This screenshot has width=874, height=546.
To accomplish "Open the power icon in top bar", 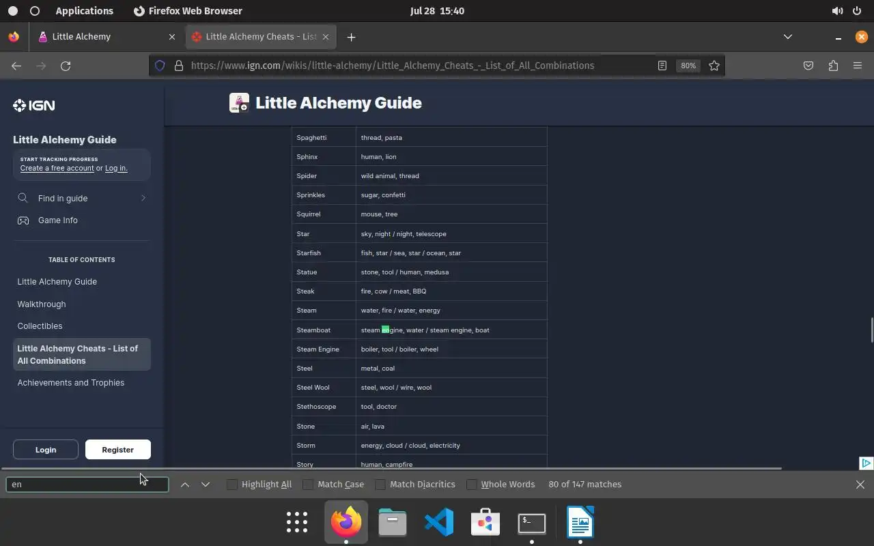I will point(857,11).
